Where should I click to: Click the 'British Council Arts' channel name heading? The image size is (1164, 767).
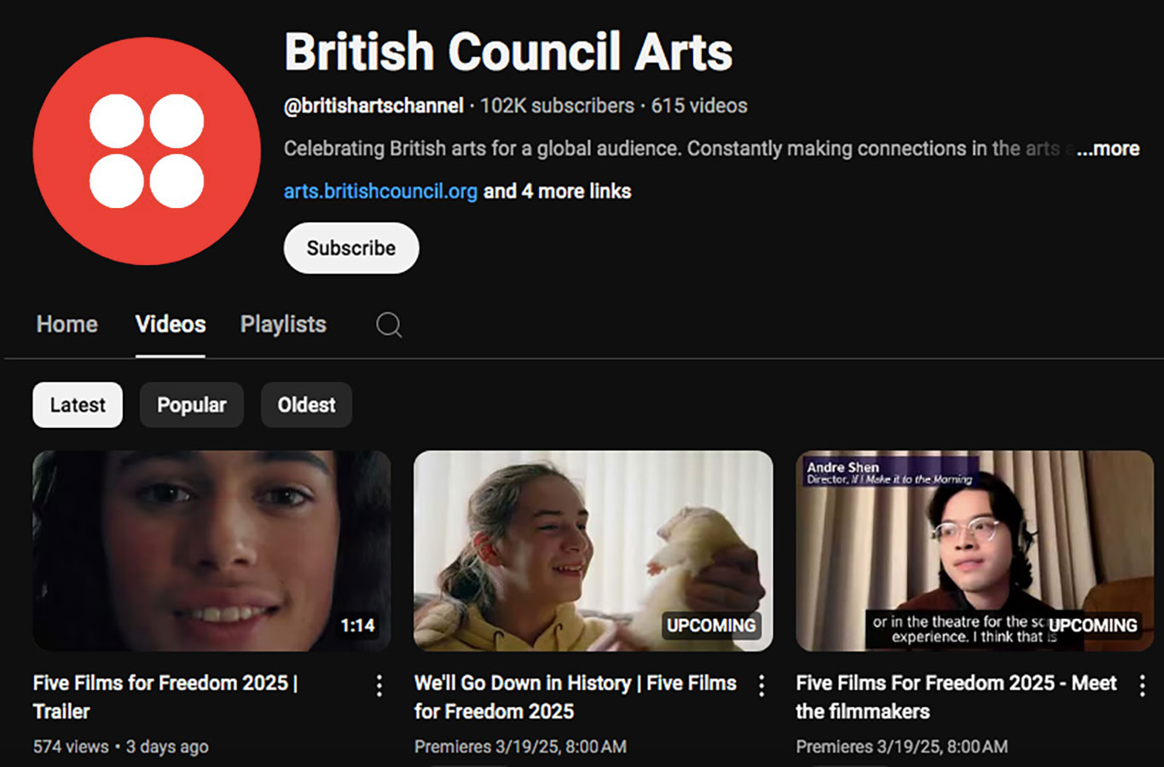tap(508, 52)
